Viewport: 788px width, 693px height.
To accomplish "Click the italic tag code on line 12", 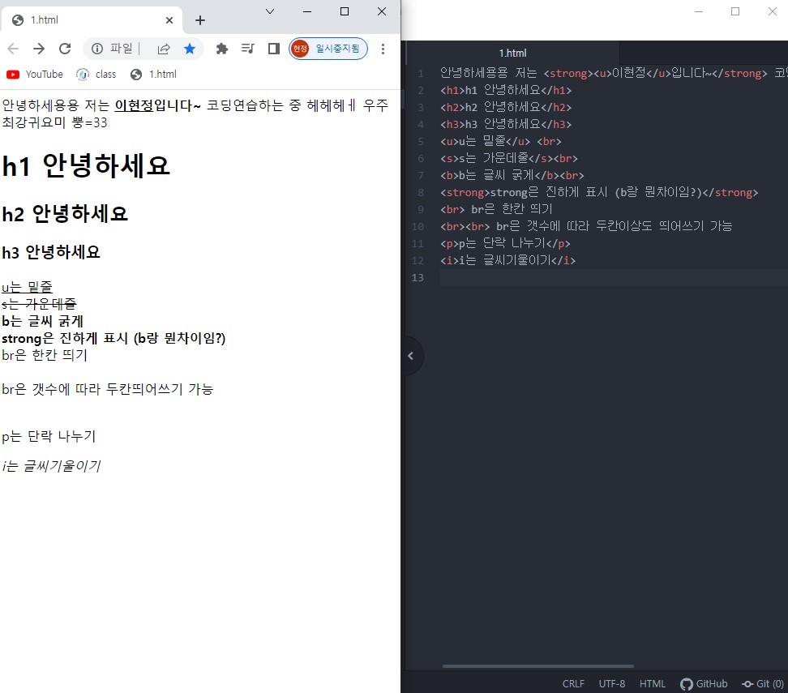I will (x=507, y=260).
